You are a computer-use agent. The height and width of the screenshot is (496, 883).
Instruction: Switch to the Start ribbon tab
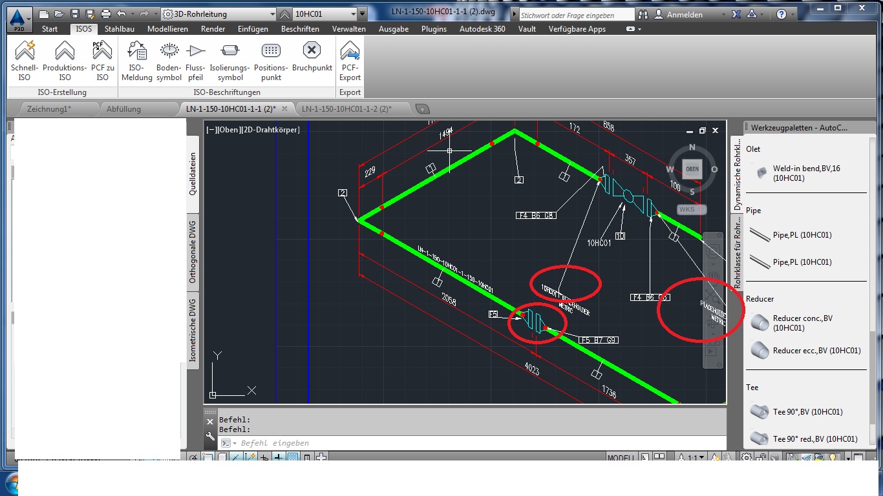point(50,28)
